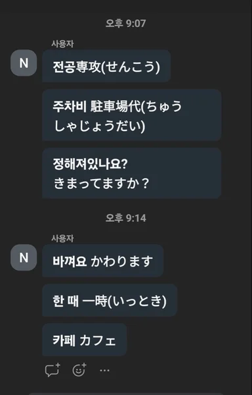252x395 pixels.
Task: Open the N avatar beside 전공專攻 message
Action: tap(24, 63)
